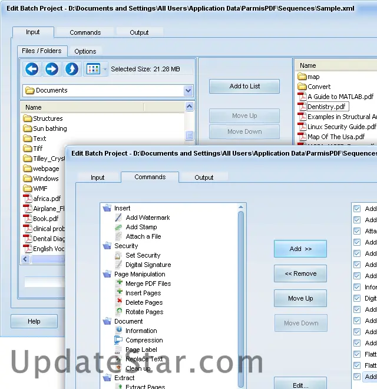
Task: Click the view mode grid icon
Action: [x=93, y=69]
